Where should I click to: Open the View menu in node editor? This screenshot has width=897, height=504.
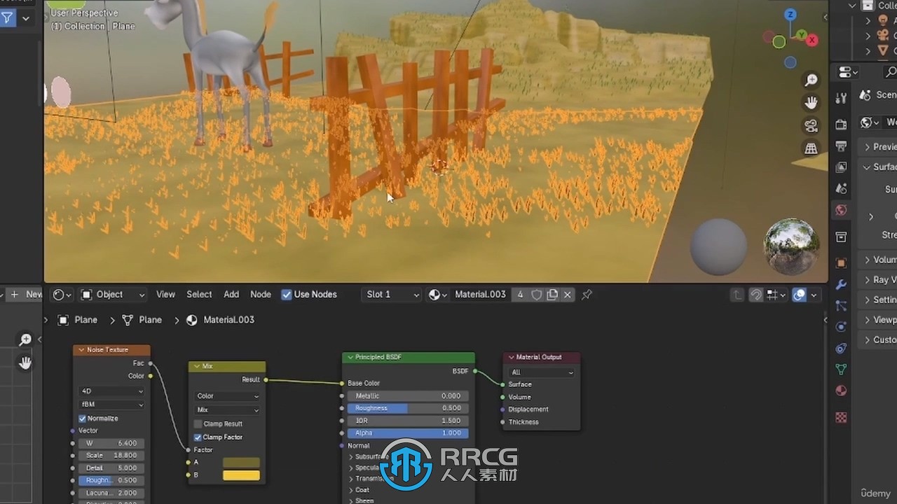click(165, 295)
